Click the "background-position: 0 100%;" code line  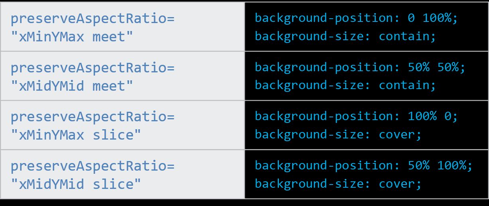(356, 18)
